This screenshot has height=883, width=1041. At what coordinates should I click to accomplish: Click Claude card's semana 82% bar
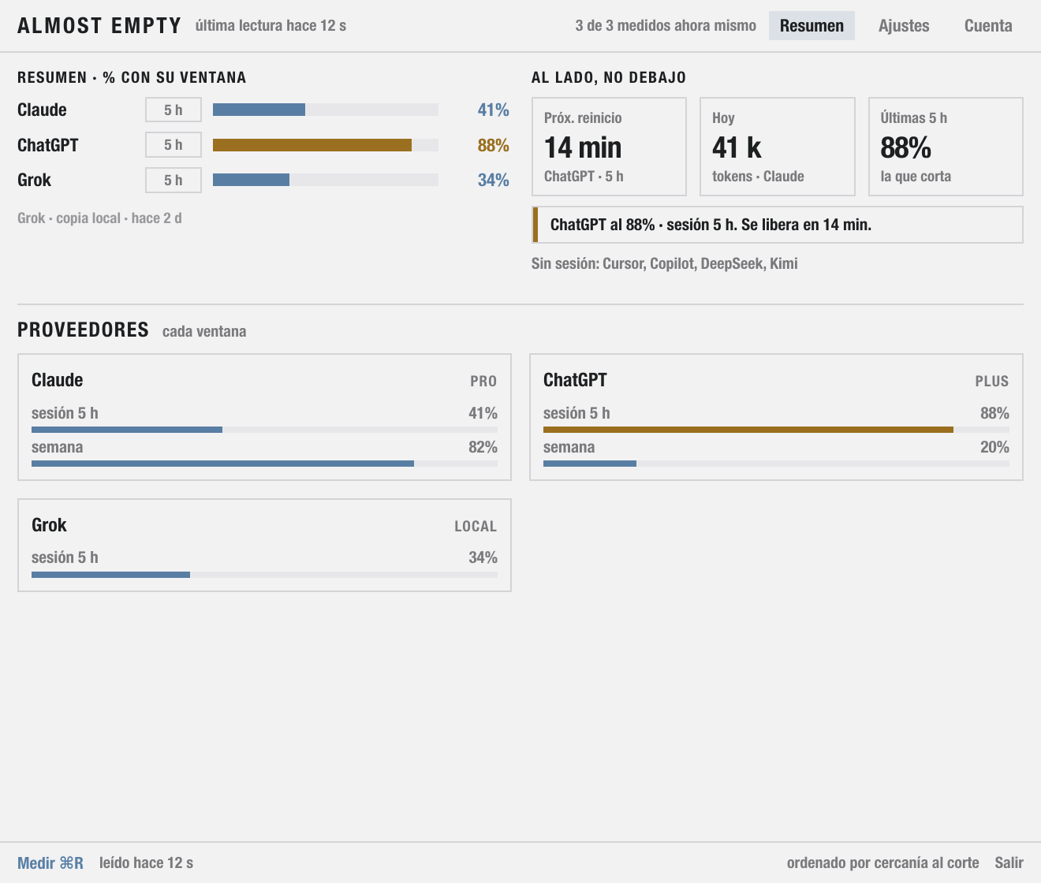(x=264, y=464)
